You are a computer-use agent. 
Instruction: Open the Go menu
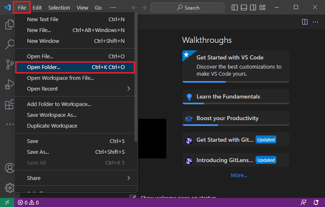(x=98, y=8)
